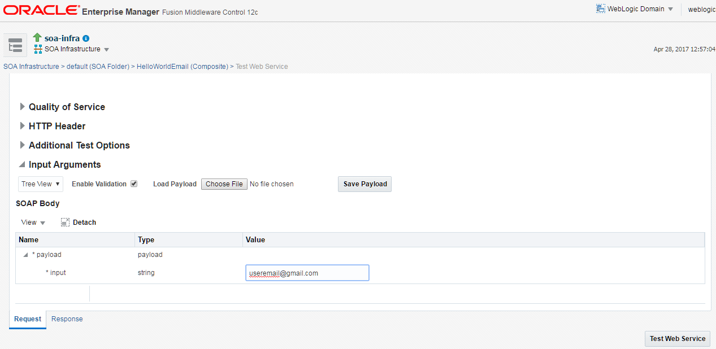
Task: Open the HelloWorldEmail (Composite) breadcrumb link
Action: (x=182, y=66)
